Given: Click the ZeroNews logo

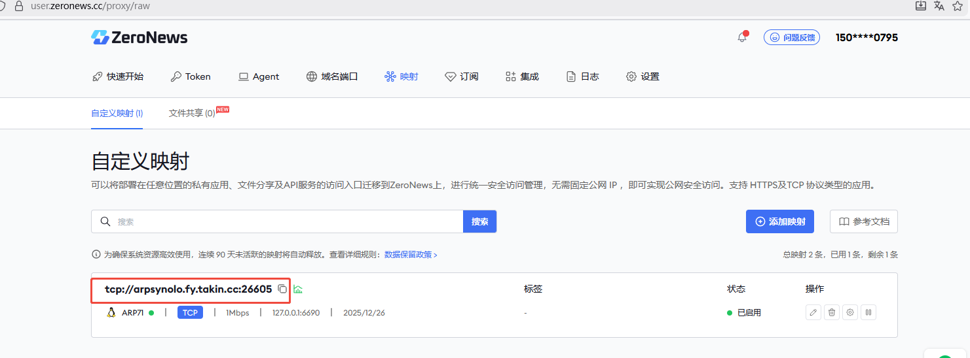Looking at the screenshot, I should pos(140,38).
